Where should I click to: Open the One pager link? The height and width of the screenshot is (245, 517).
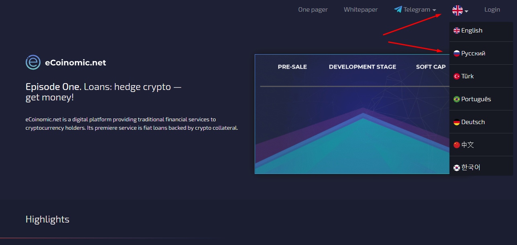click(313, 10)
